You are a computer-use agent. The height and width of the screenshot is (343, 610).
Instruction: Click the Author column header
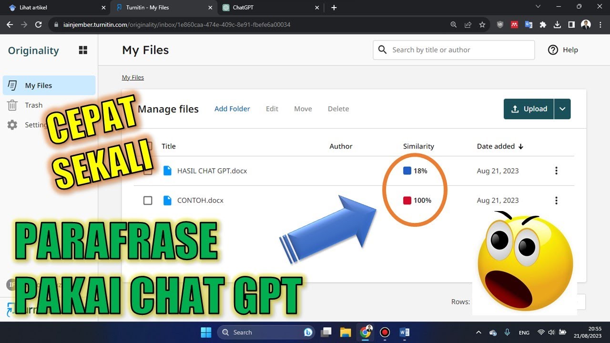tap(341, 146)
